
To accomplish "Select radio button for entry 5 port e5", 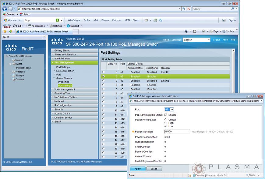I will (104, 89).
